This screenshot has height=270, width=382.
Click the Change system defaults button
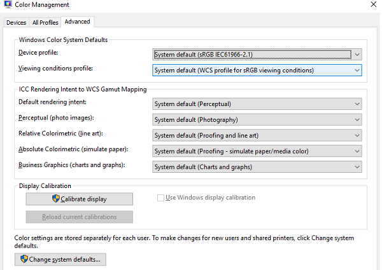point(60,259)
